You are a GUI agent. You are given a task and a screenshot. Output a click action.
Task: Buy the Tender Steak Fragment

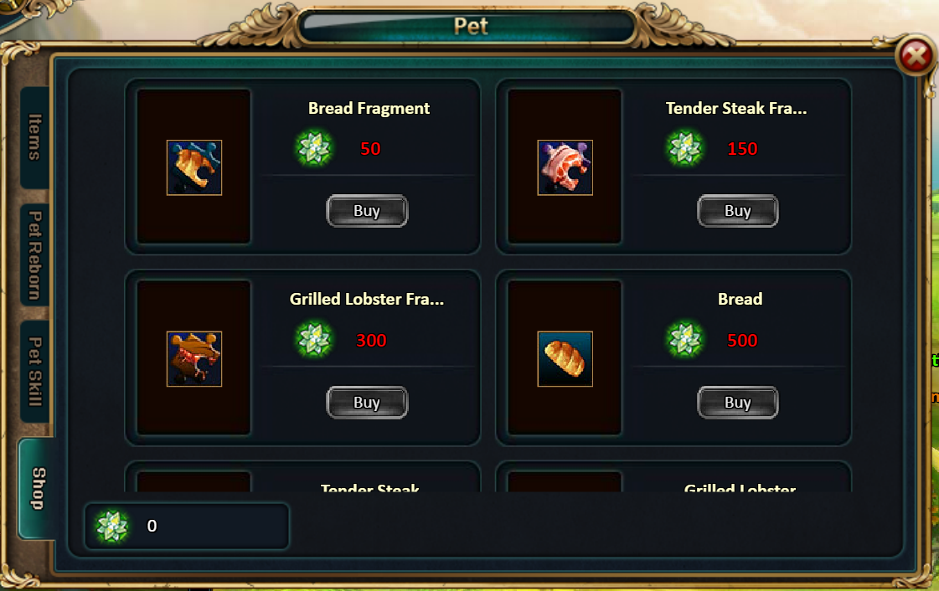coord(738,211)
